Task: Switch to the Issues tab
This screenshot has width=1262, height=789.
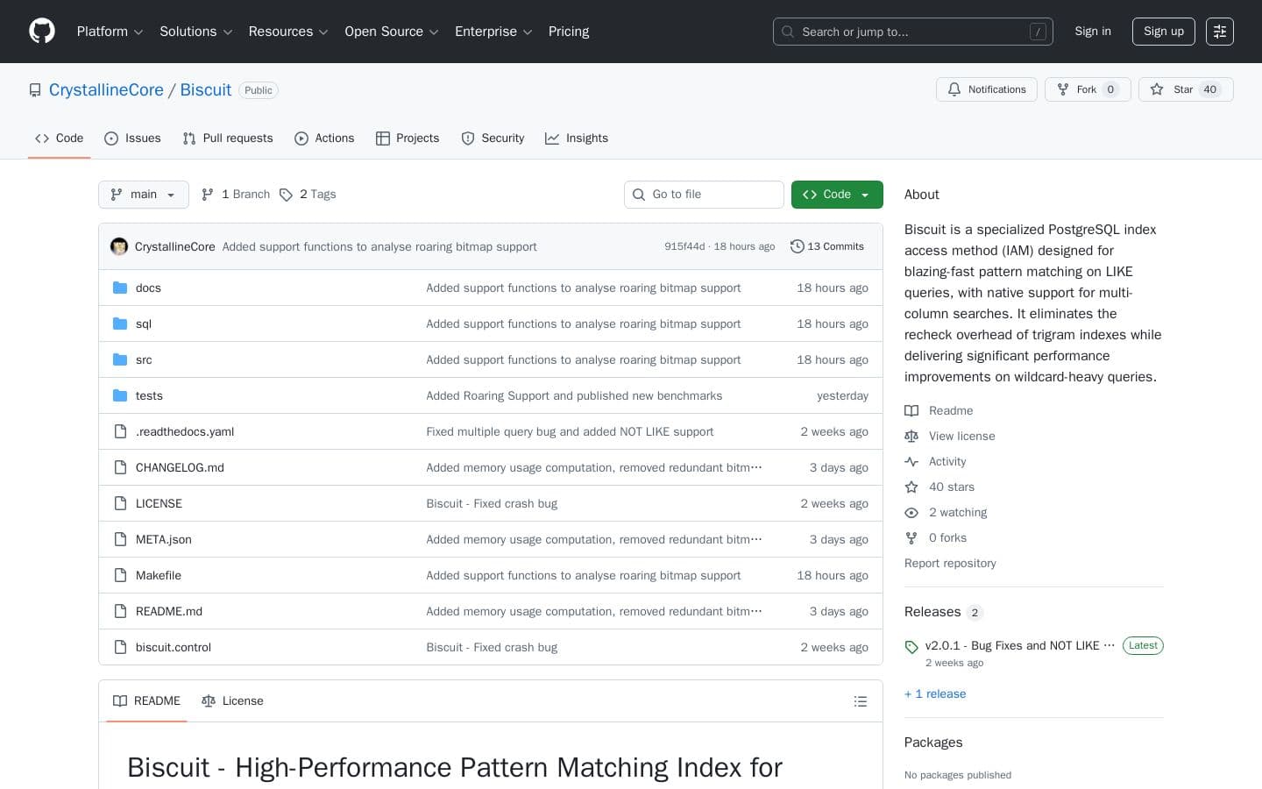Action: [x=132, y=139]
